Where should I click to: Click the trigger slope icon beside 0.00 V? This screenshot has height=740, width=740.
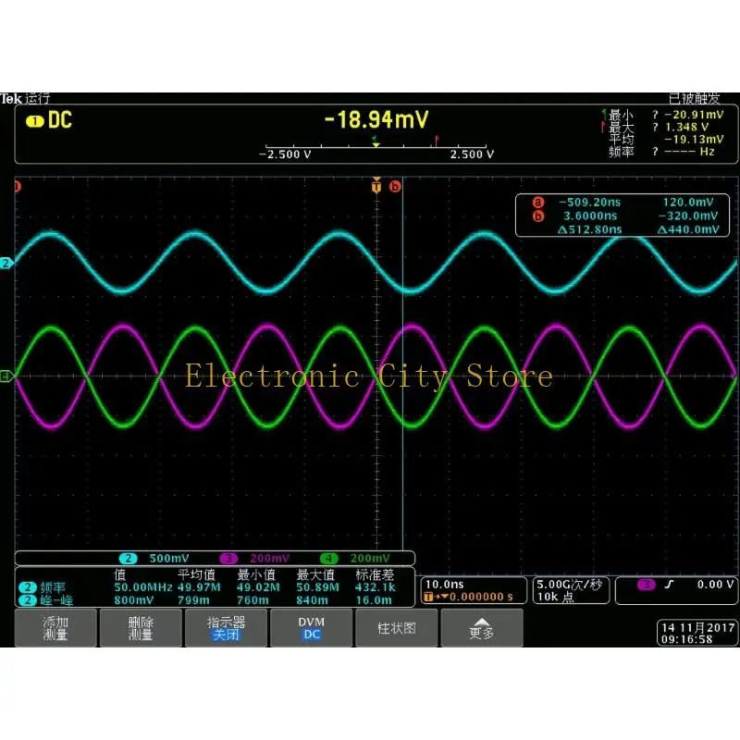click(x=672, y=582)
